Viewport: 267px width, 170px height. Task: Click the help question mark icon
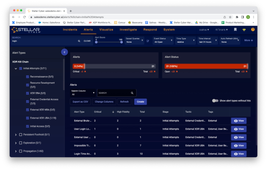coord(253,29)
